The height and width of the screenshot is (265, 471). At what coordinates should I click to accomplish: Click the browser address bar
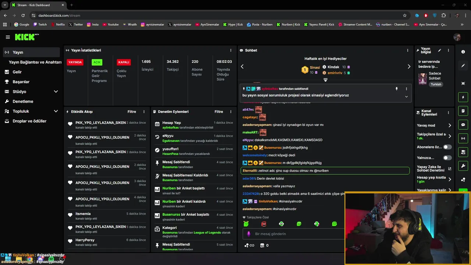217,15
